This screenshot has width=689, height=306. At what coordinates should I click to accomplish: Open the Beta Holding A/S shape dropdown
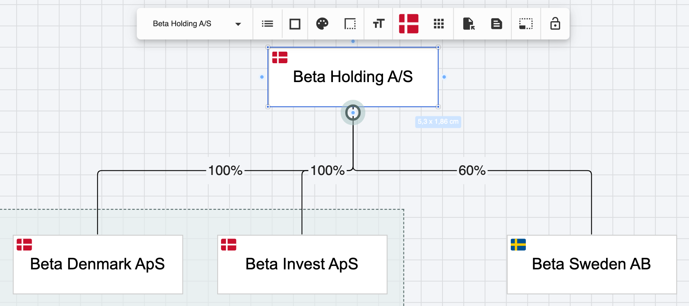(196, 24)
